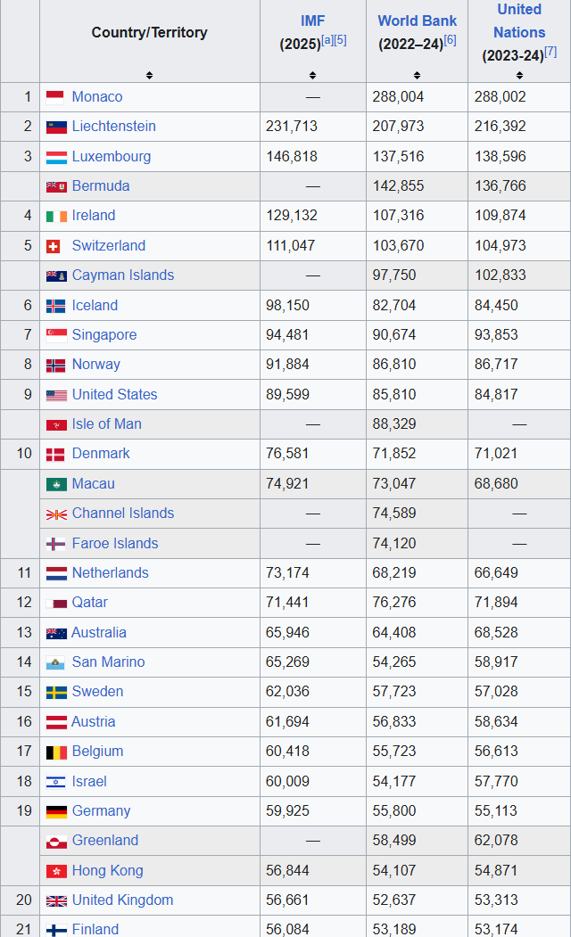Click the Iceland flag icon
The image size is (571, 937).
tap(55, 306)
